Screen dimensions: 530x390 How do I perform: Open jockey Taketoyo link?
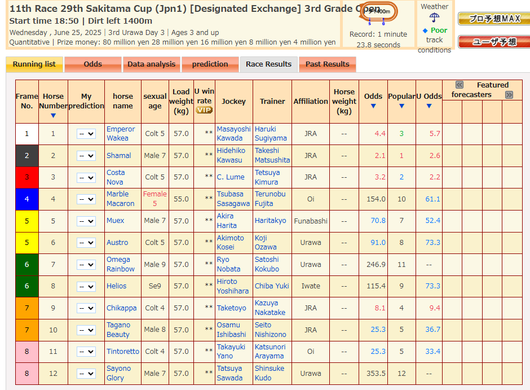[232, 308]
